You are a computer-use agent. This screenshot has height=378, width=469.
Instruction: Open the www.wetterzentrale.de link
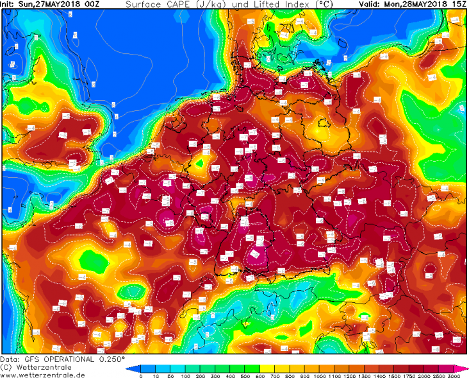42,374
